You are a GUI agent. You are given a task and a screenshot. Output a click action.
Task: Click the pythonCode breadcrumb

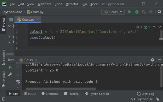[13, 12]
